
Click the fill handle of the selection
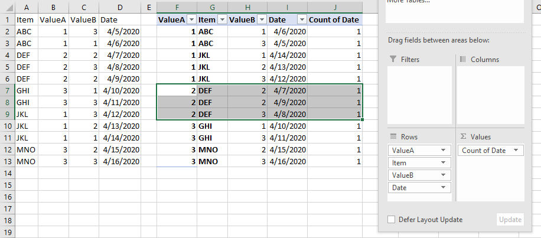point(362,120)
